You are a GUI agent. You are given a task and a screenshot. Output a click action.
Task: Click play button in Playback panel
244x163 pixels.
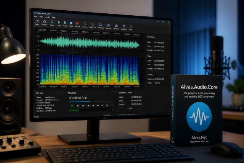point(78,106)
